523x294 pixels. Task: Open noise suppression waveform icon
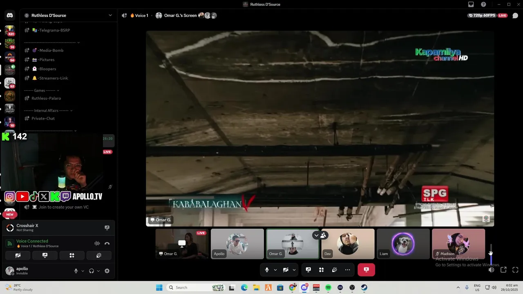pos(97,243)
